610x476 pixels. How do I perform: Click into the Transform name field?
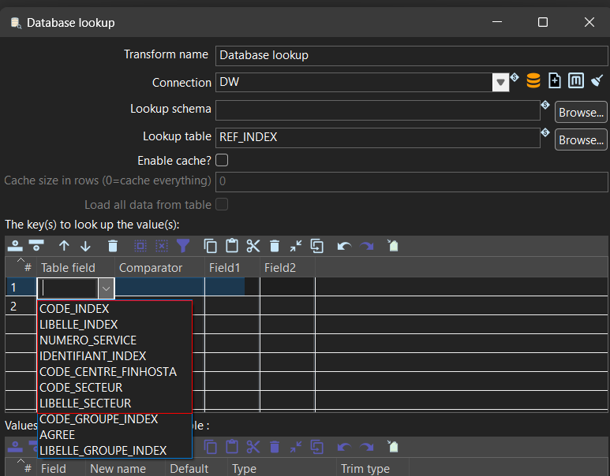412,56
